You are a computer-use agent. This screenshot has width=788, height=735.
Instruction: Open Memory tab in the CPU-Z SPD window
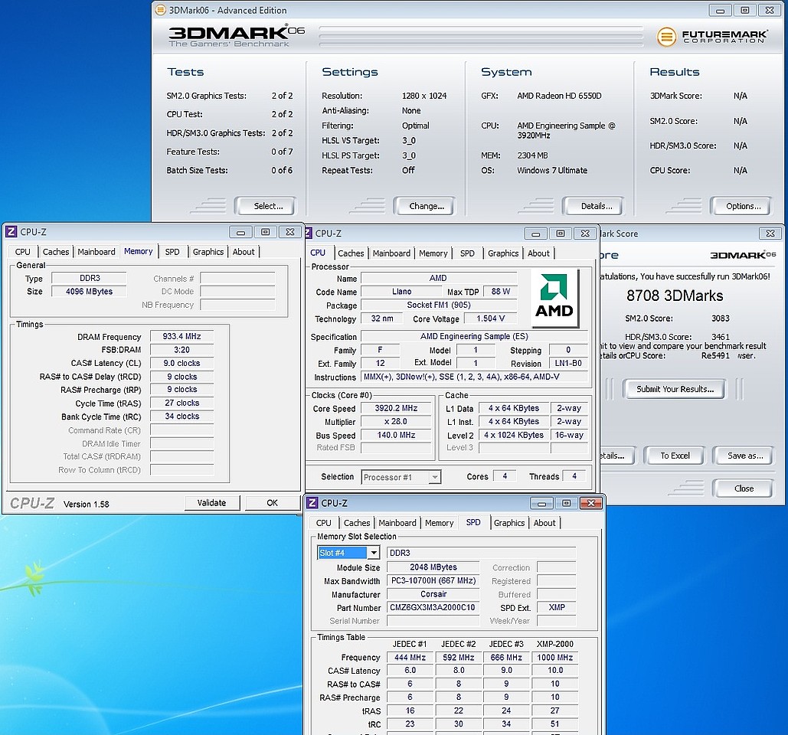pos(440,523)
